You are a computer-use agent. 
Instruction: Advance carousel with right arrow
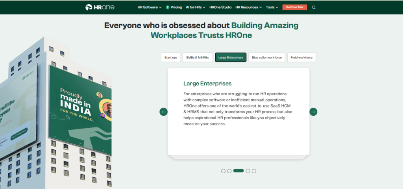313,112
